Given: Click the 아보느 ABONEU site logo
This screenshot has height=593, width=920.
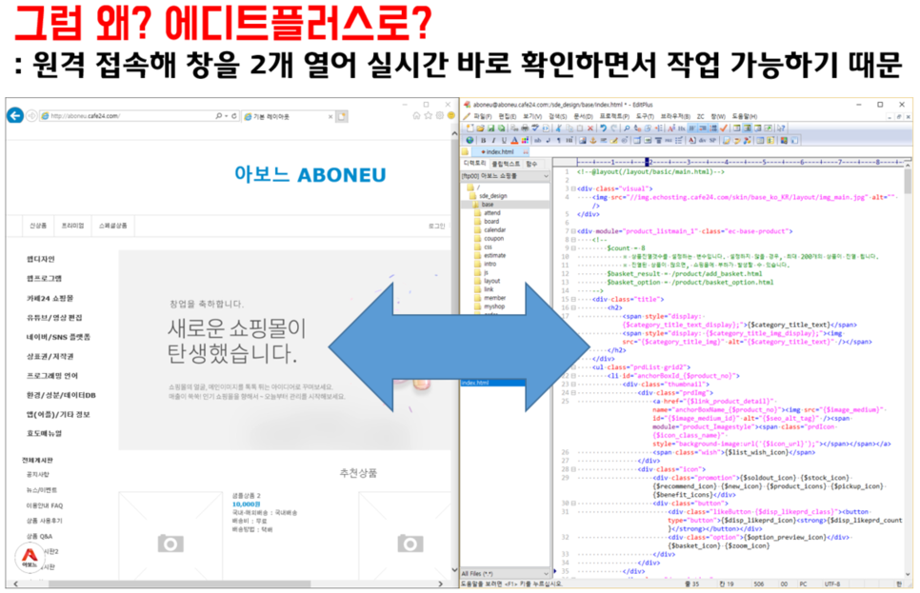Looking at the screenshot, I should 310,174.
